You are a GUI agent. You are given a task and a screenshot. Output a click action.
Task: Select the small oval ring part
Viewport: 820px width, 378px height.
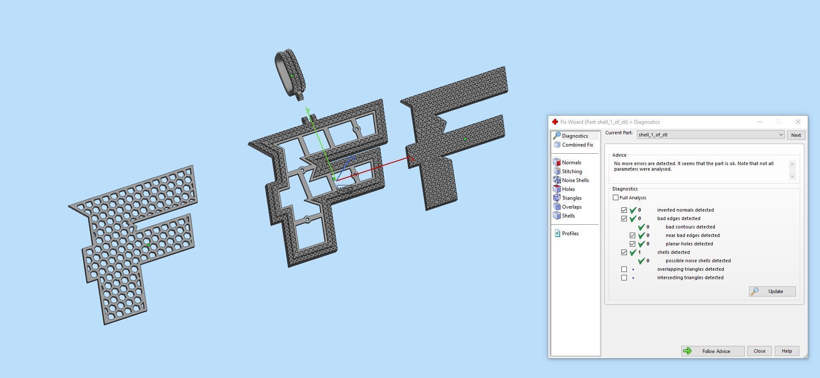click(290, 74)
